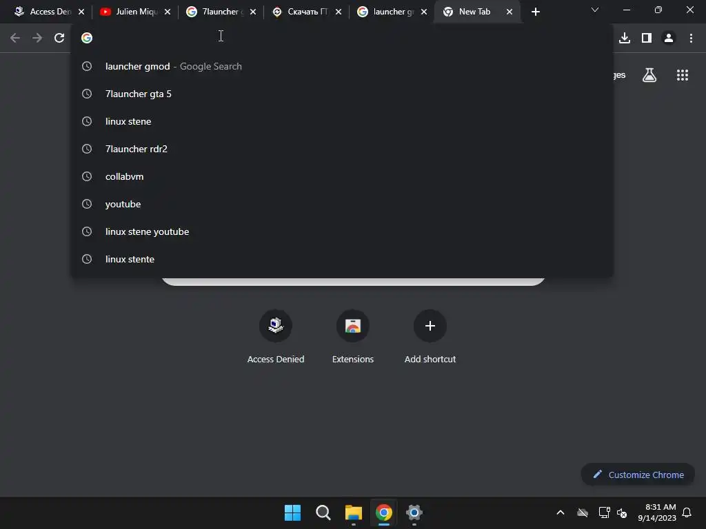
Task: Open the Extensions shortcut tile
Action: [353, 336]
